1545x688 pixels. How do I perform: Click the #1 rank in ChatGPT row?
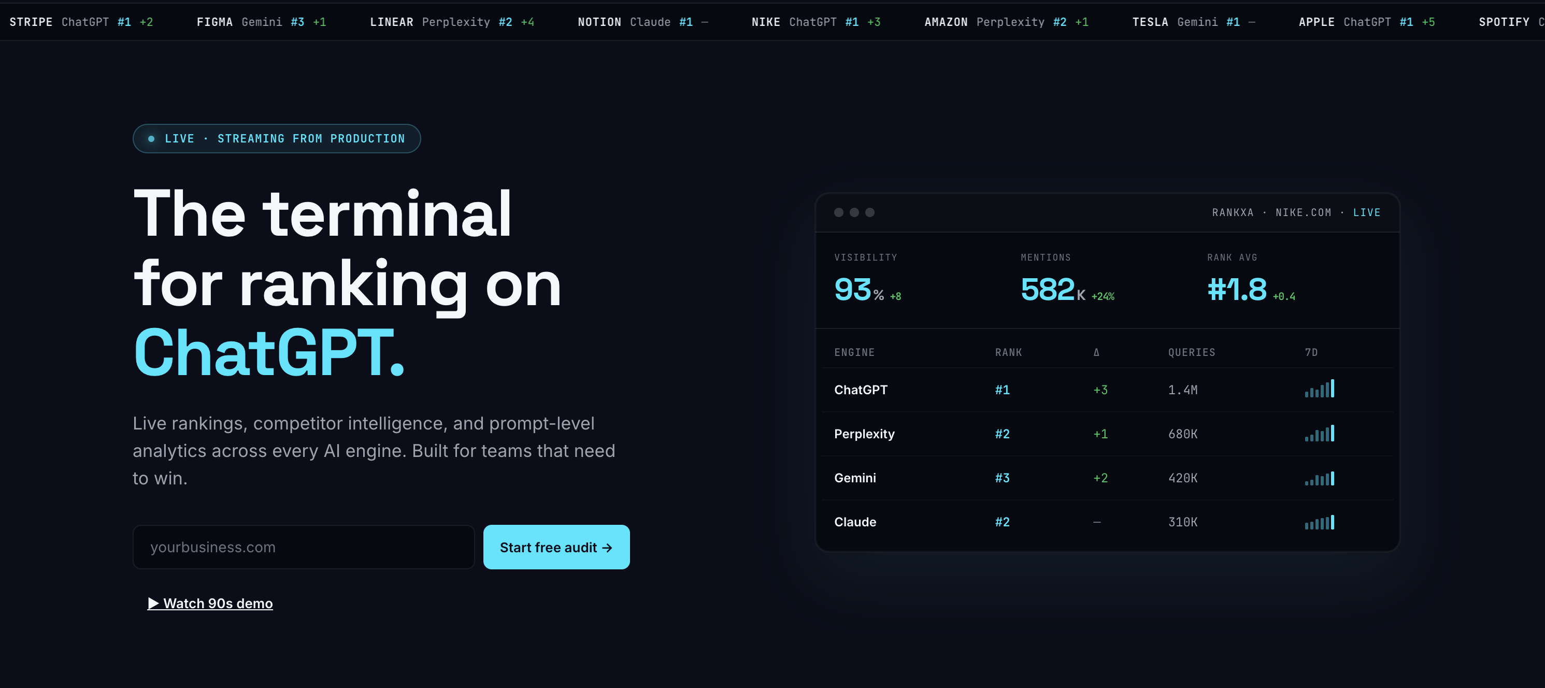[x=1002, y=390]
